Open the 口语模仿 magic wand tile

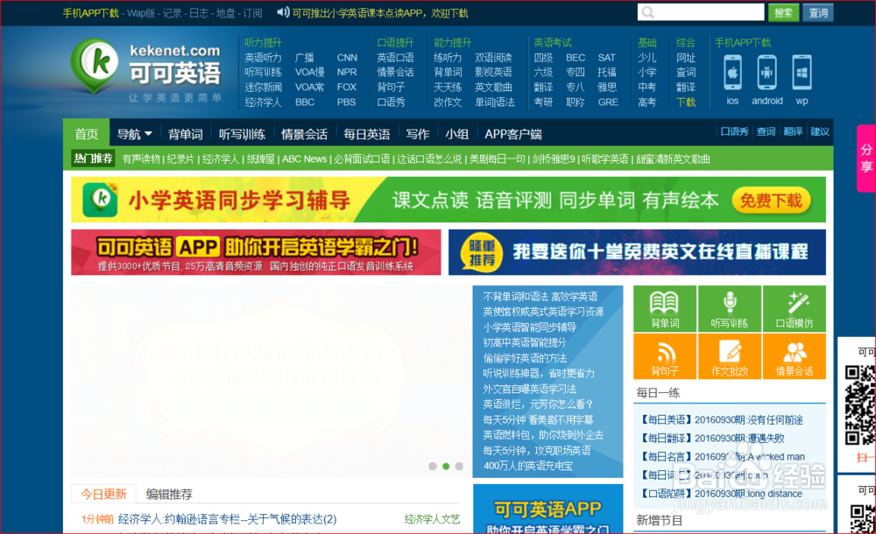point(794,309)
